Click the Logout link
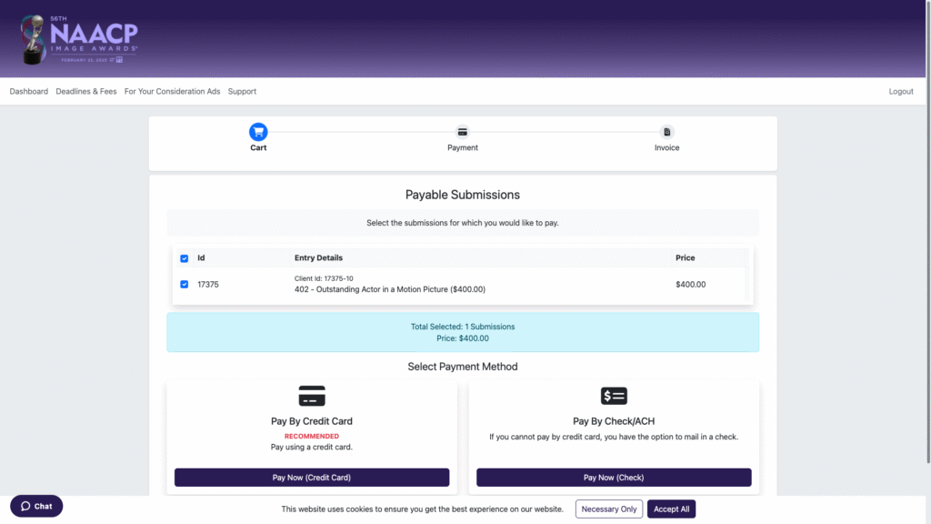Image resolution: width=931 pixels, height=524 pixels. pos(901,92)
